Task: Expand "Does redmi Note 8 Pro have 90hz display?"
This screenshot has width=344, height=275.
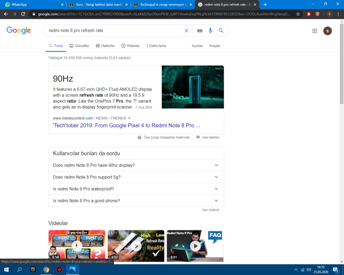Action: (136, 165)
